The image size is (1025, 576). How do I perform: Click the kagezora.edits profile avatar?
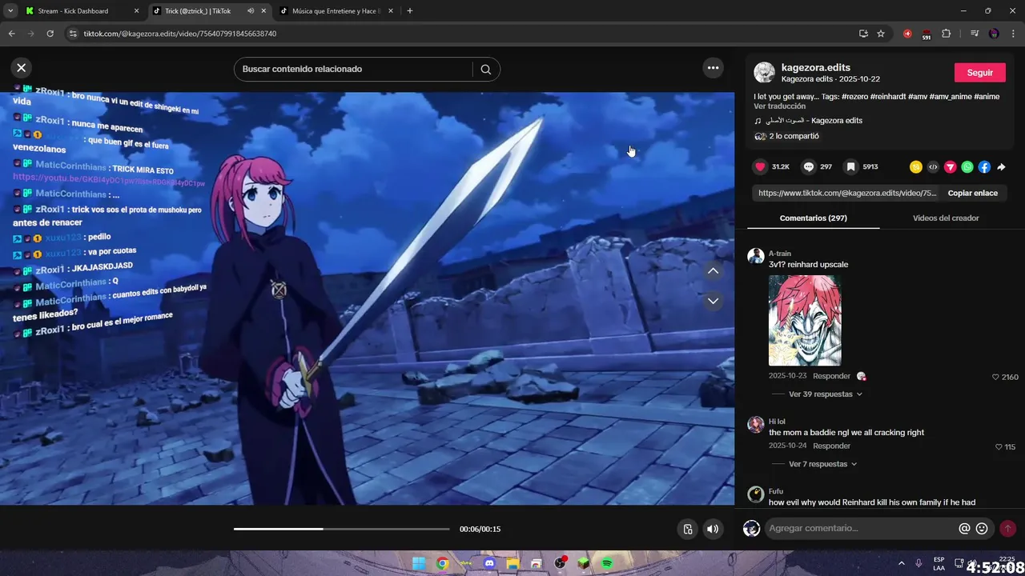pos(765,73)
